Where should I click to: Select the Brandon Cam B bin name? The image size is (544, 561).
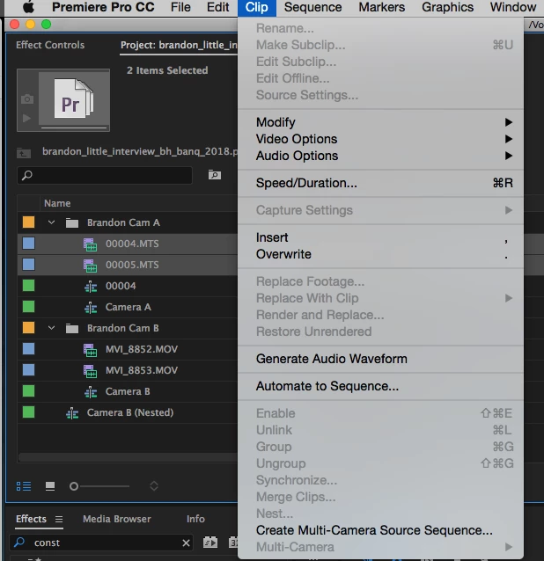click(123, 328)
